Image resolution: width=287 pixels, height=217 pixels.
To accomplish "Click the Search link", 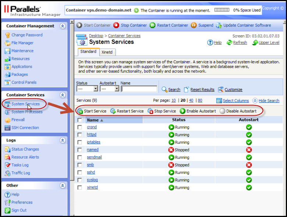I will pos(174,90).
